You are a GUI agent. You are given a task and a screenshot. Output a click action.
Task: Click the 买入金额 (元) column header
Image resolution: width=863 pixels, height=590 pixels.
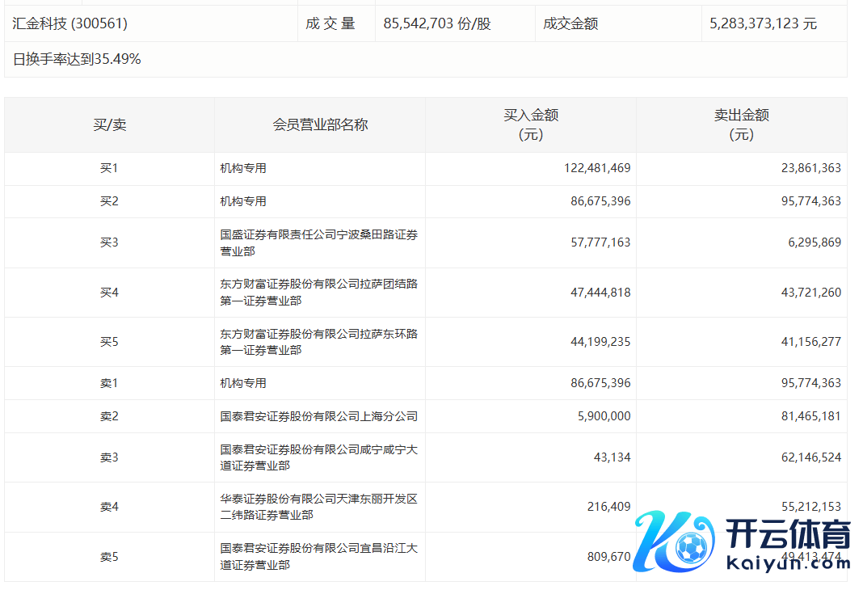coord(531,125)
